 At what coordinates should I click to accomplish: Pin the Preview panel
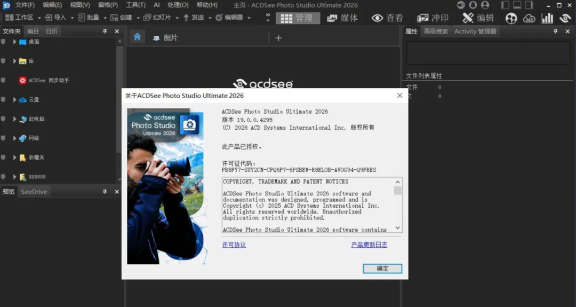pyautogui.click(x=105, y=192)
